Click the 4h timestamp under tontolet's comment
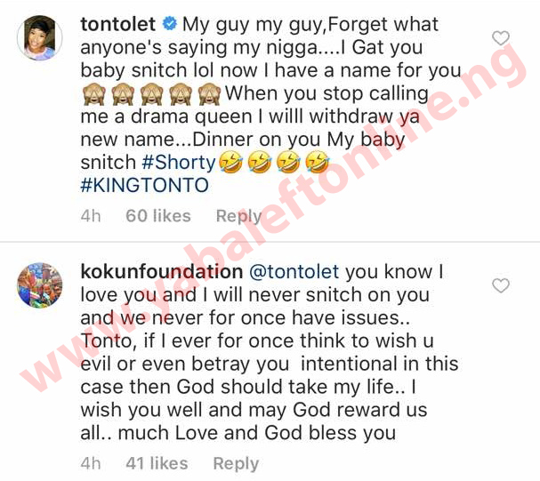 (x=91, y=216)
